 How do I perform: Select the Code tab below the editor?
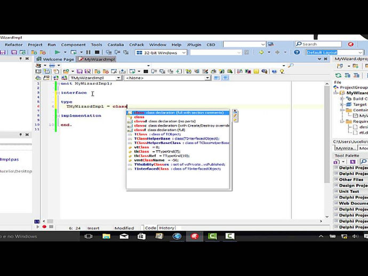[x=150, y=228]
